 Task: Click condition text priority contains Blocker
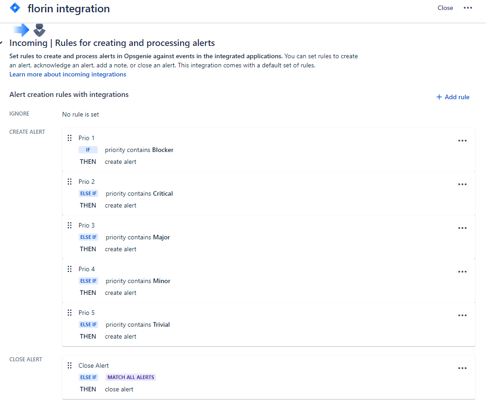tap(139, 150)
